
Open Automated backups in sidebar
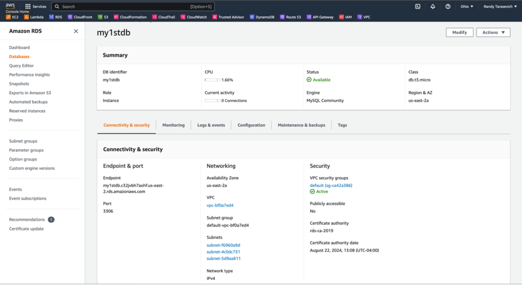29,102
